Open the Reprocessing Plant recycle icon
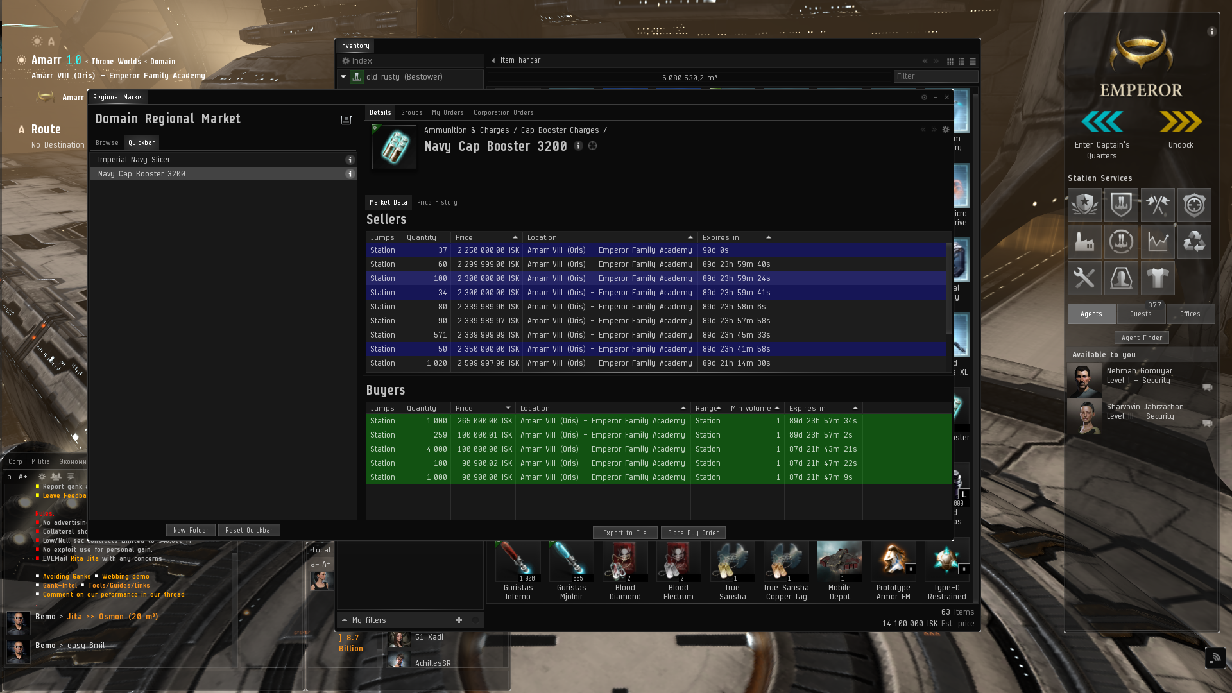Image resolution: width=1232 pixels, height=693 pixels. [1194, 241]
